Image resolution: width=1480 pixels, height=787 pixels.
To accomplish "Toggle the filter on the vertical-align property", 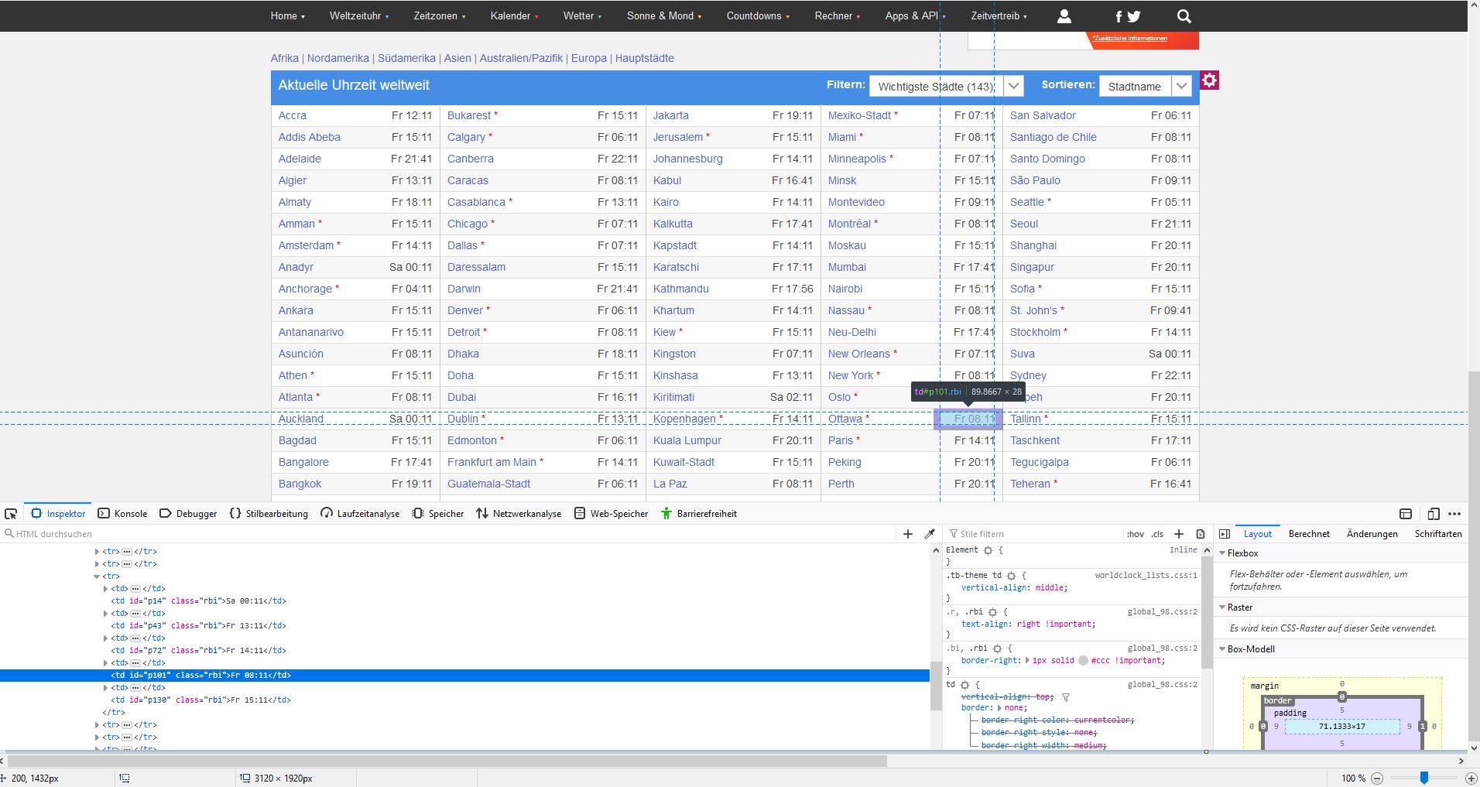I will [1067, 696].
